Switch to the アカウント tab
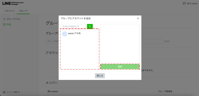 pyautogui.click(x=9, y=11)
